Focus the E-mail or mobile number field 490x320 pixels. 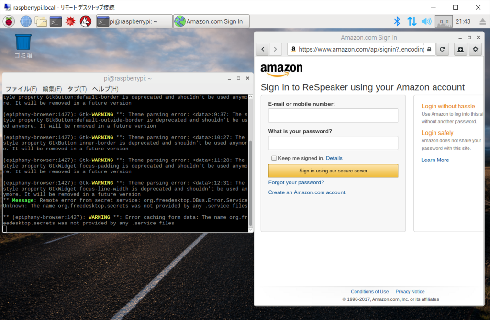pos(333,116)
